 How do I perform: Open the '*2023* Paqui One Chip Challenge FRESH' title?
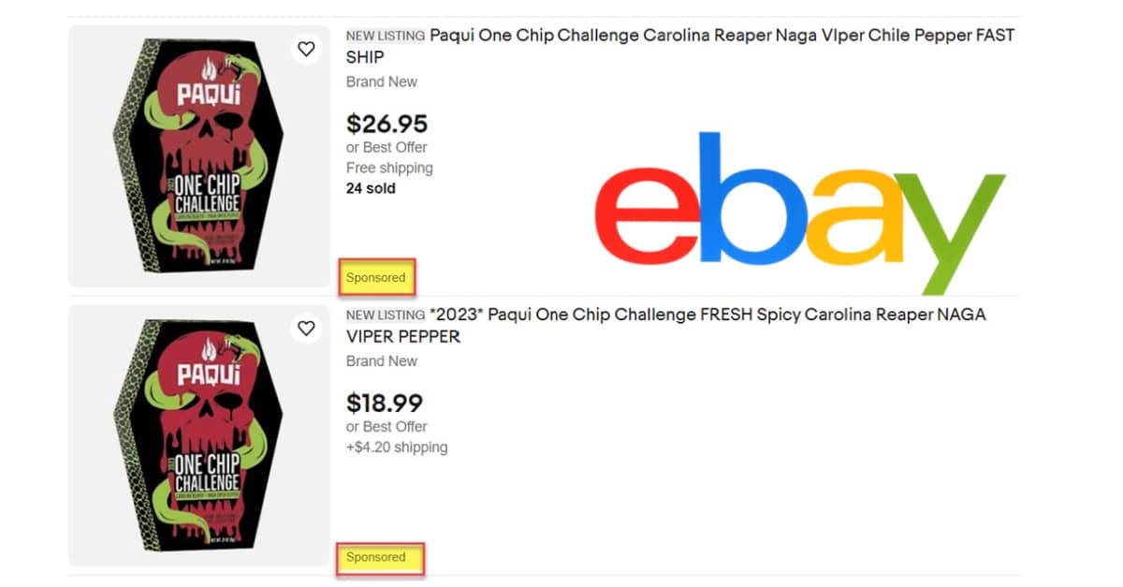point(707,315)
